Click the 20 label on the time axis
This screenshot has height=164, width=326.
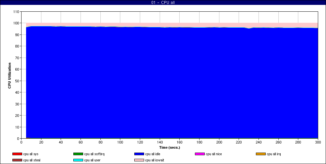41,143
